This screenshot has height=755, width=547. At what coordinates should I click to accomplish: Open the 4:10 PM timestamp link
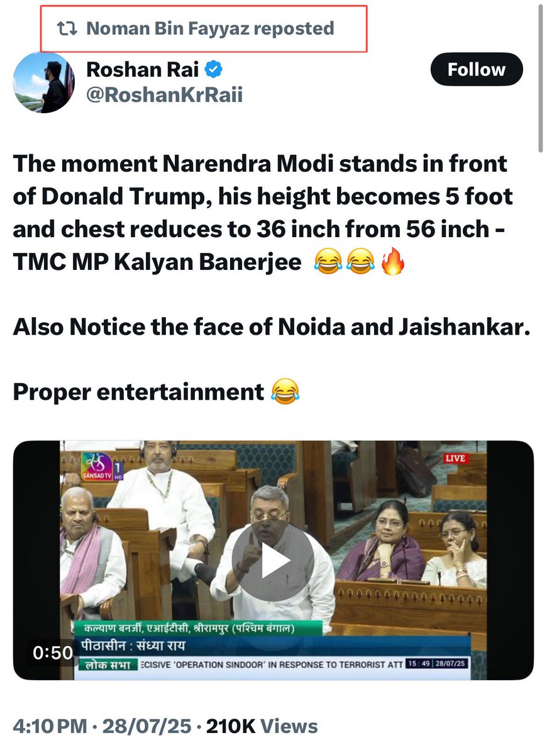pos(50,726)
